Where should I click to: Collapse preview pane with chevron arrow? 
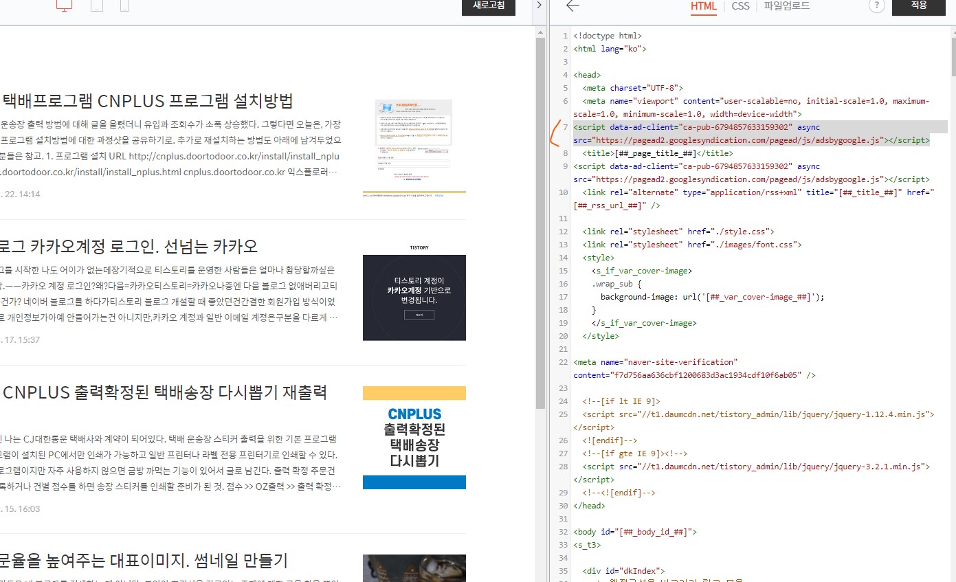click(540, 5)
